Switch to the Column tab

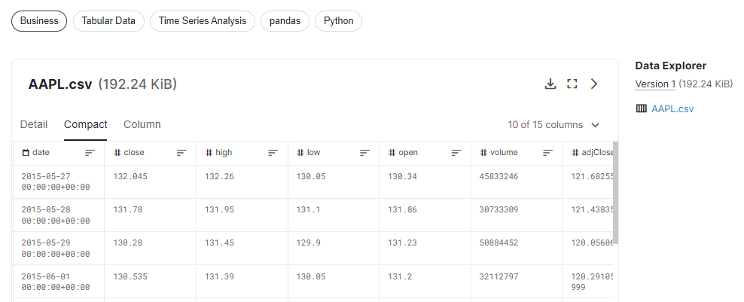(142, 124)
